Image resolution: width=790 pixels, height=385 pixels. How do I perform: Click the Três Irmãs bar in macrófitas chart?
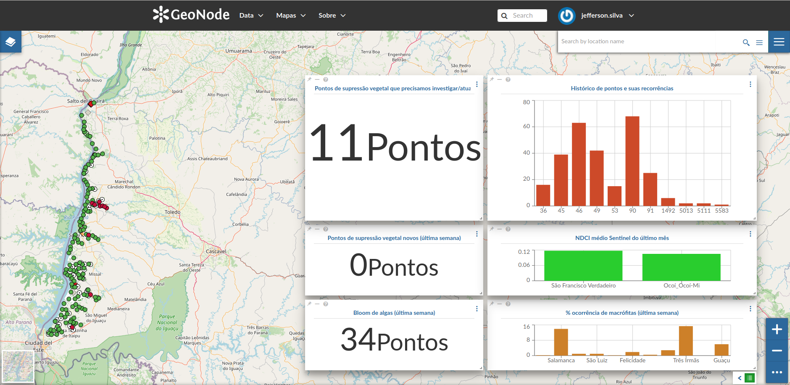coord(686,341)
